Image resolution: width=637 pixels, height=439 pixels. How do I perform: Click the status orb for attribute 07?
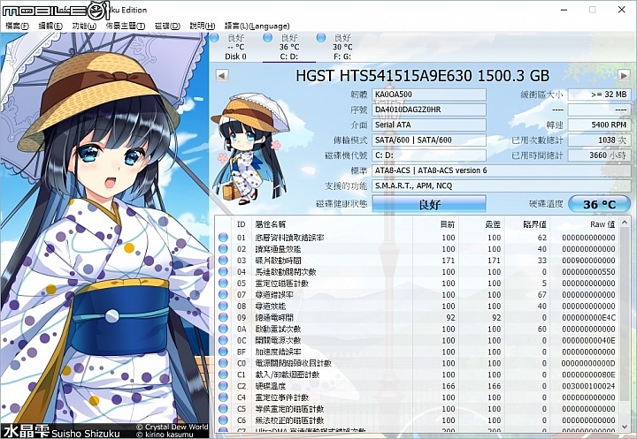(x=223, y=294)
